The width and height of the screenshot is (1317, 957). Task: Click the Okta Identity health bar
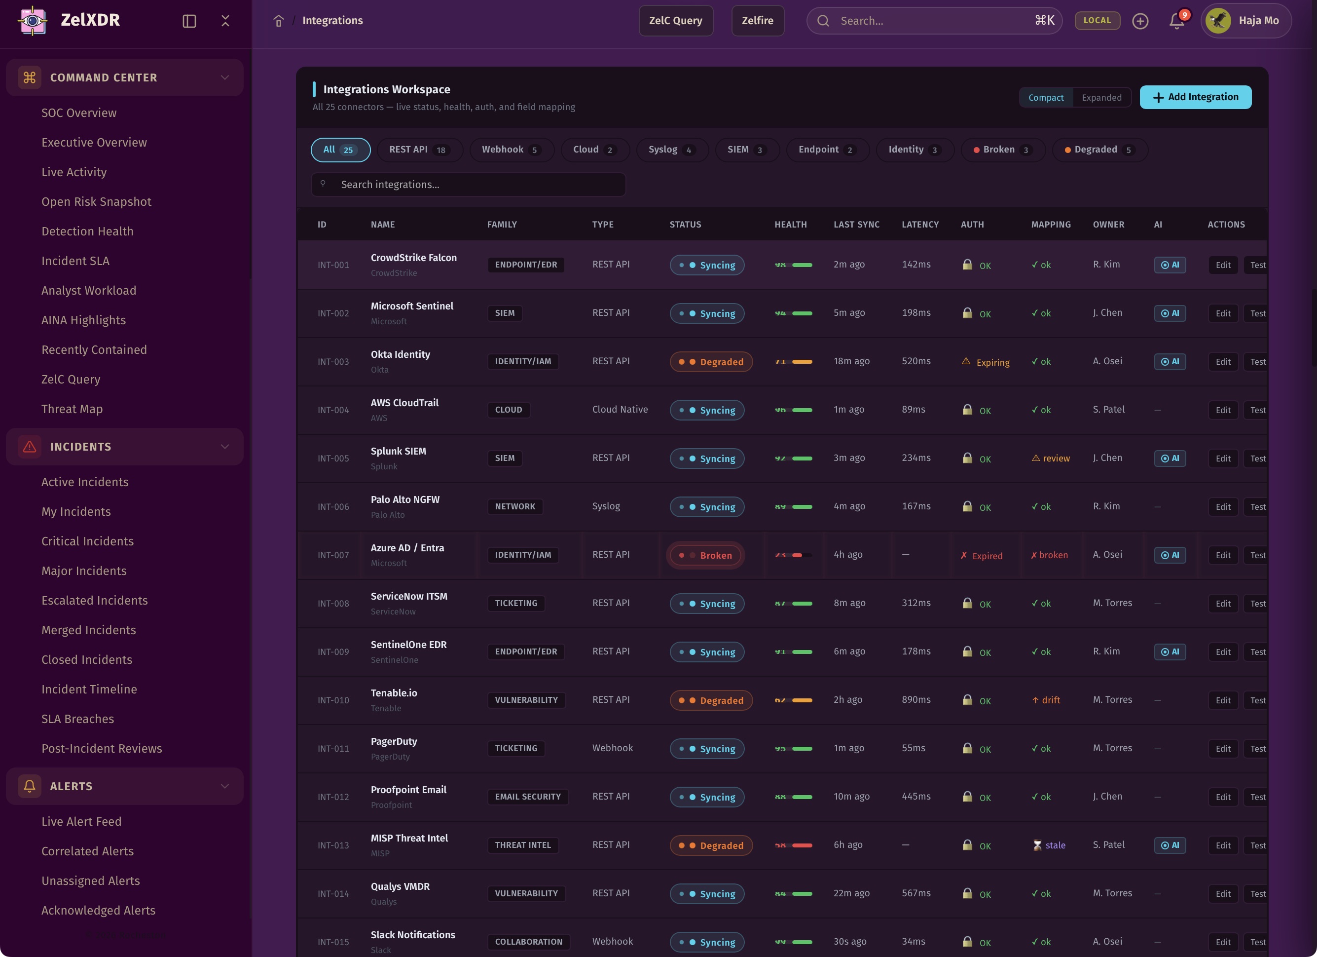(x=802, y=362)
